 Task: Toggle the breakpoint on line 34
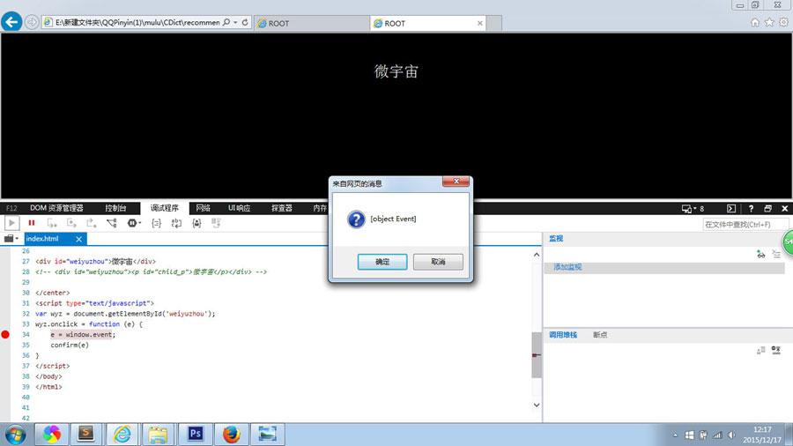(x=5, y=335)
